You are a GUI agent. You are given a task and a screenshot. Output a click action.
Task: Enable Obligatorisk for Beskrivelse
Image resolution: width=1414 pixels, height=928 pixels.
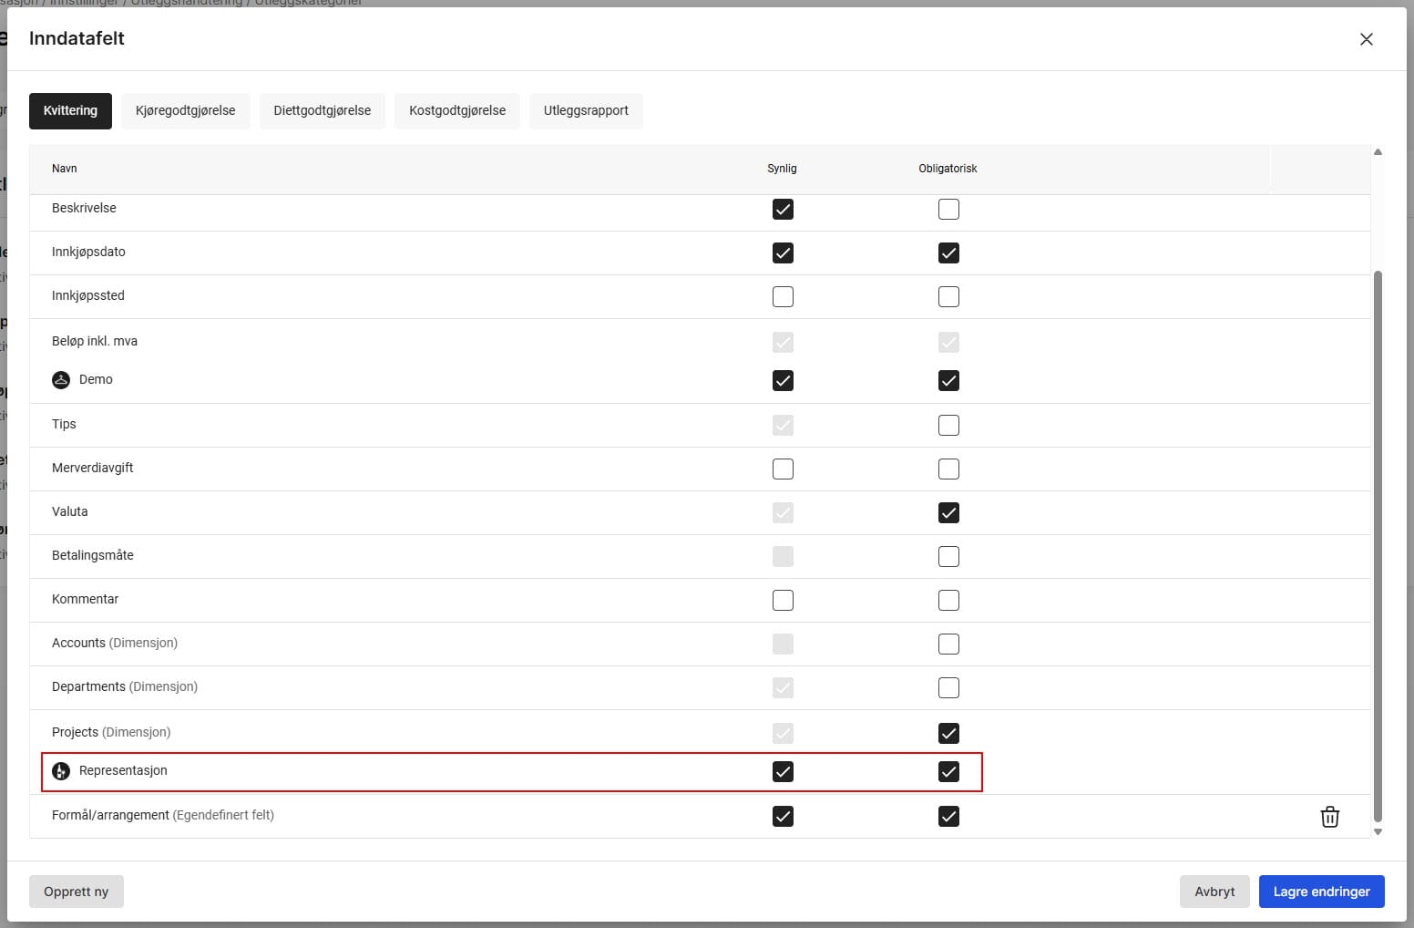[948, 210]
